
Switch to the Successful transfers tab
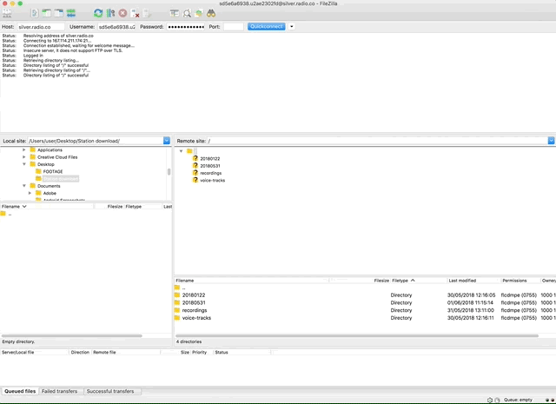110,391
